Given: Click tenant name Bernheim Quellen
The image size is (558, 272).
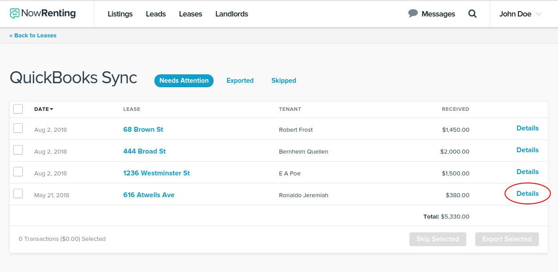Looking at the screenshot, I should pos(303,152).
